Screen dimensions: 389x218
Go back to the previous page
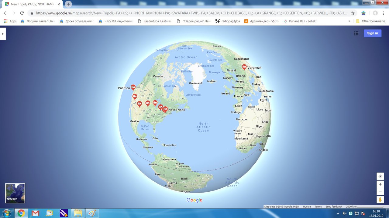click(5, 13)
